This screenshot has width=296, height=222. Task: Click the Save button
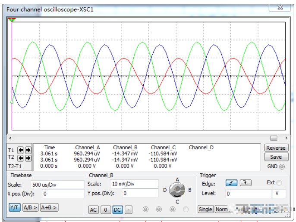point(276,157)
